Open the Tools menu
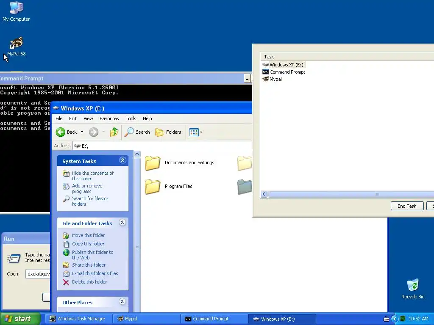This screenshot has width=434, height=325. pos(131,118)
